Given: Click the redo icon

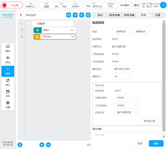Looking at the screenshot, I should (82, 15).
